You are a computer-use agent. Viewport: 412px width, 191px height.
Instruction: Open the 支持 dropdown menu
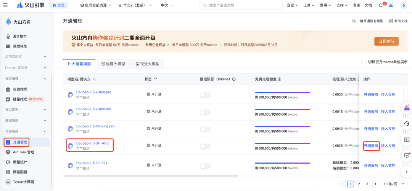[x=342, y=5]
